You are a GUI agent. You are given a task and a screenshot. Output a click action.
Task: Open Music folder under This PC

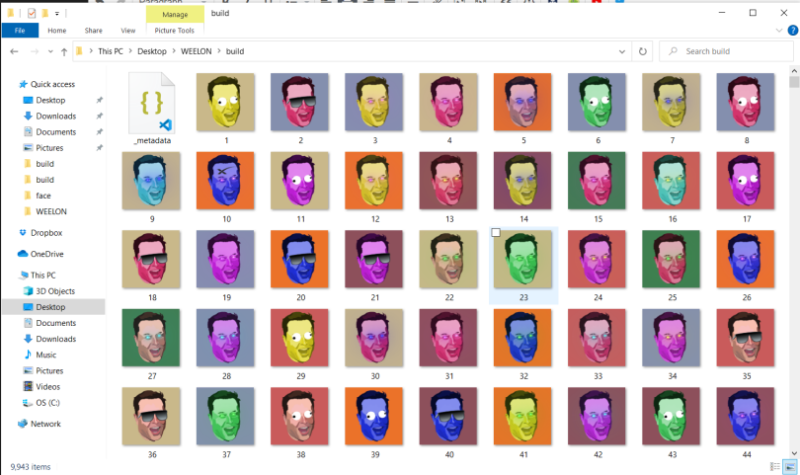(40, 355)
